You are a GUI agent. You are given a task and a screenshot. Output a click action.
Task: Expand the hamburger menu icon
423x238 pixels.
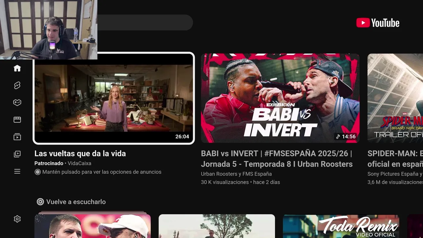(17, 171)
